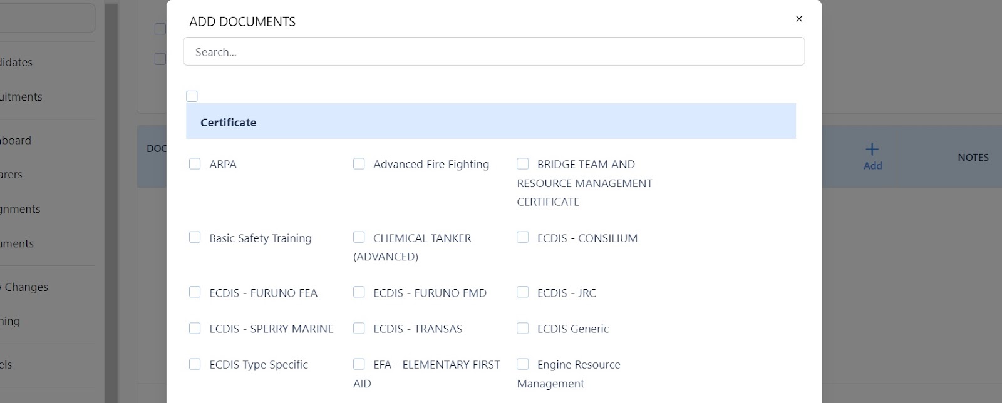The image size is (1002, 403).
Task: Tick the ECDIS - CONSILIUM checkbox
Action: pos(523,238)
